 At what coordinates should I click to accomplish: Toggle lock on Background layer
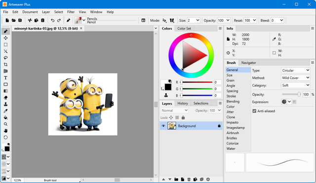[219, 126]
